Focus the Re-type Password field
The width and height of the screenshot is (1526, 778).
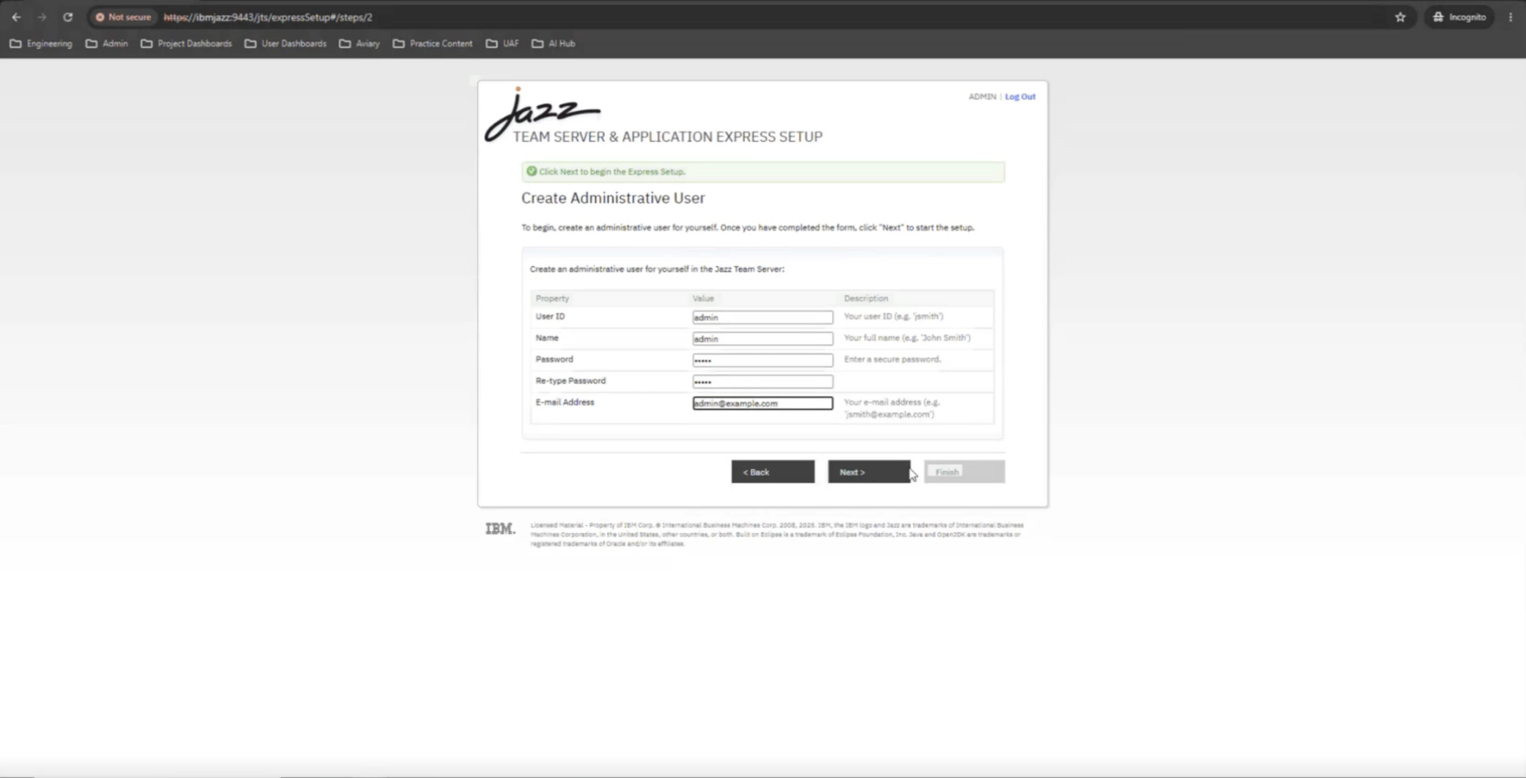(762, 381)
